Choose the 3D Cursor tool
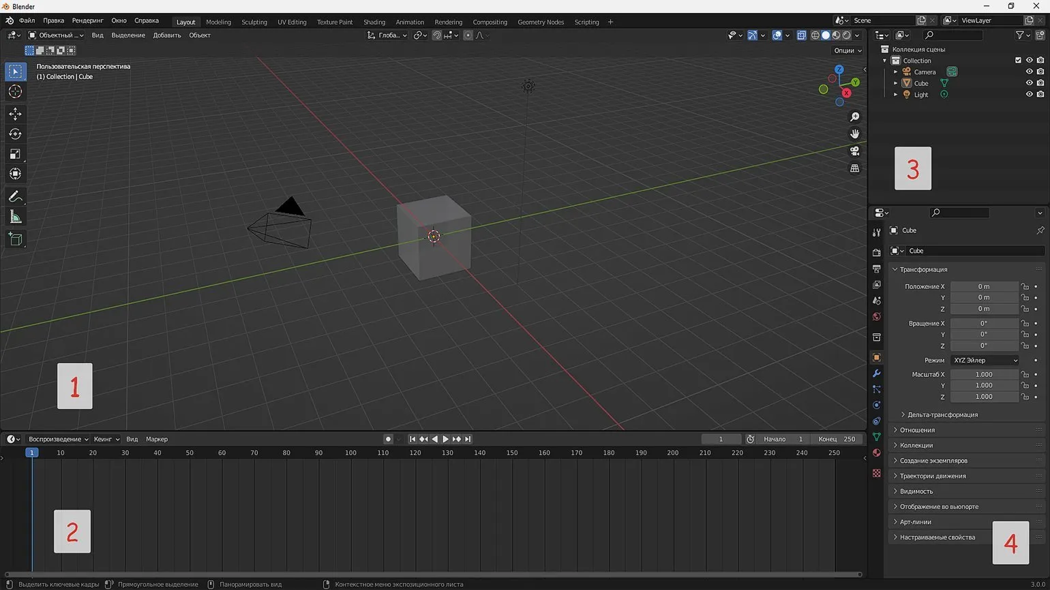 15,91
